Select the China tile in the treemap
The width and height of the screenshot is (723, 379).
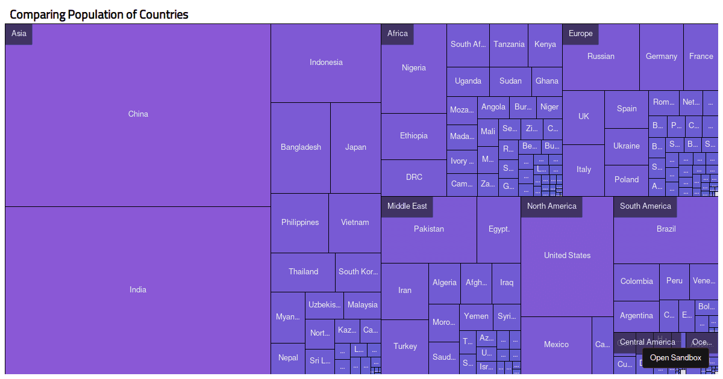138,114
